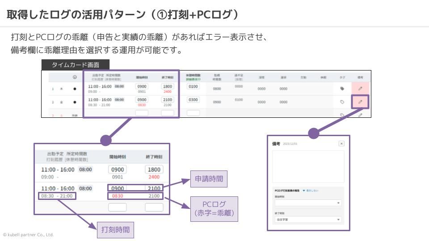This screenshot has width=429, height=241.
Task: Click the タイムカード画面 label tab
Action: [76, 65]
